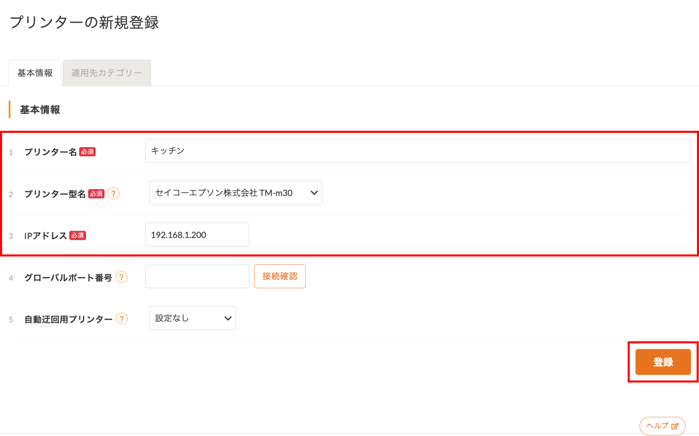Click chevron arrow of 設定なし dropdown

pyautogui.click(x=228, y=318)
